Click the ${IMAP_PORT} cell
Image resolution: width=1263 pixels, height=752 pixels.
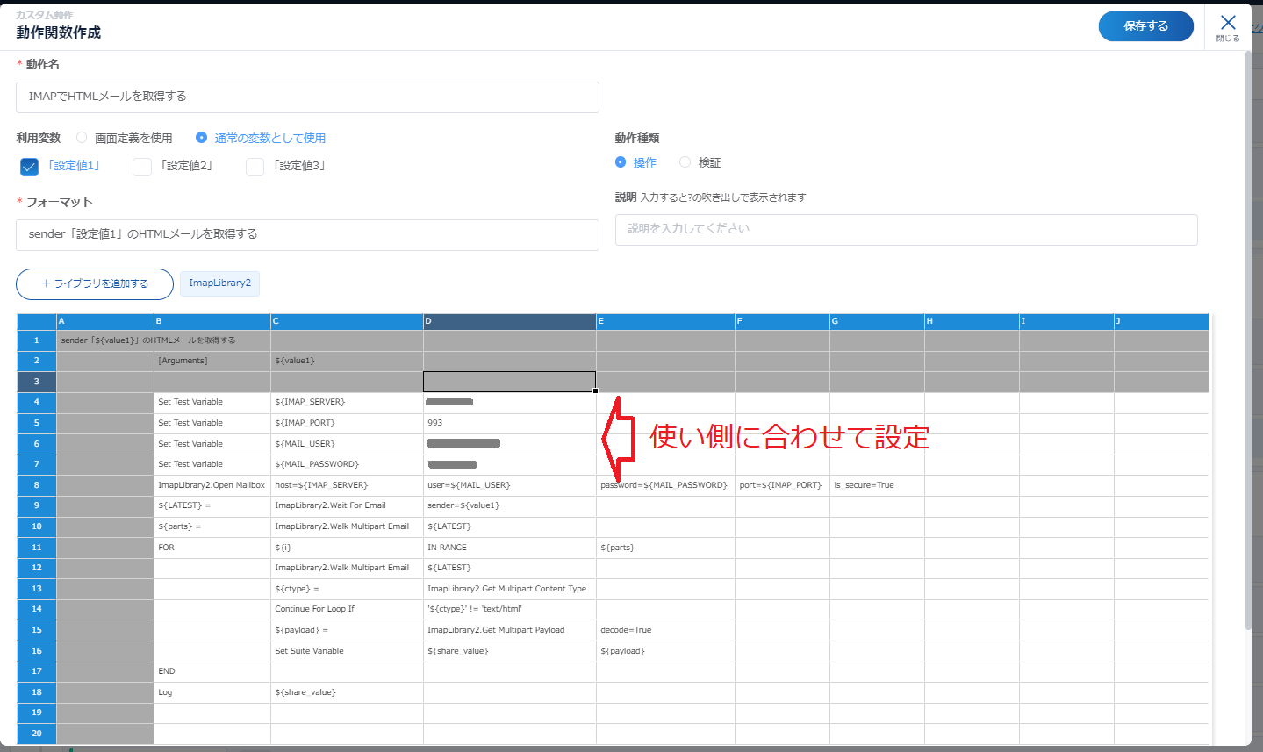click(347, 423)
